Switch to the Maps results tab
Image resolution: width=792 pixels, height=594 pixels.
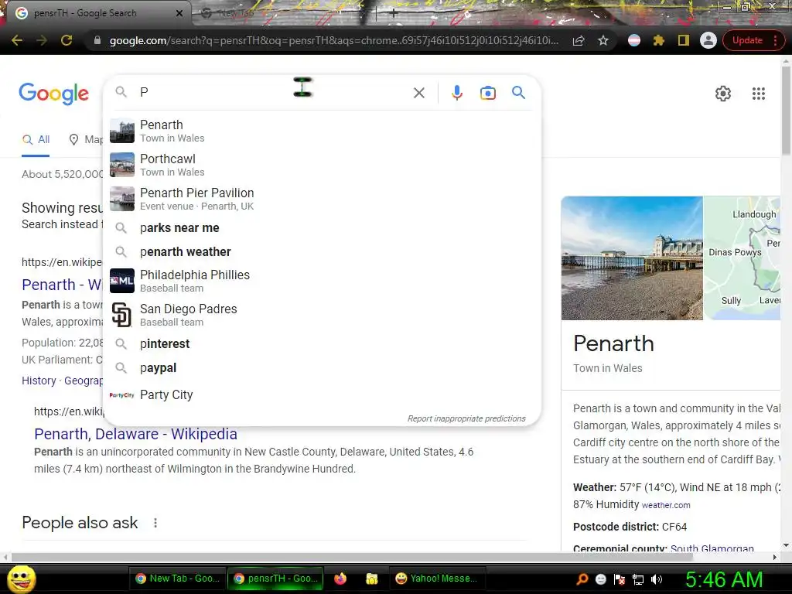point(86,139)
